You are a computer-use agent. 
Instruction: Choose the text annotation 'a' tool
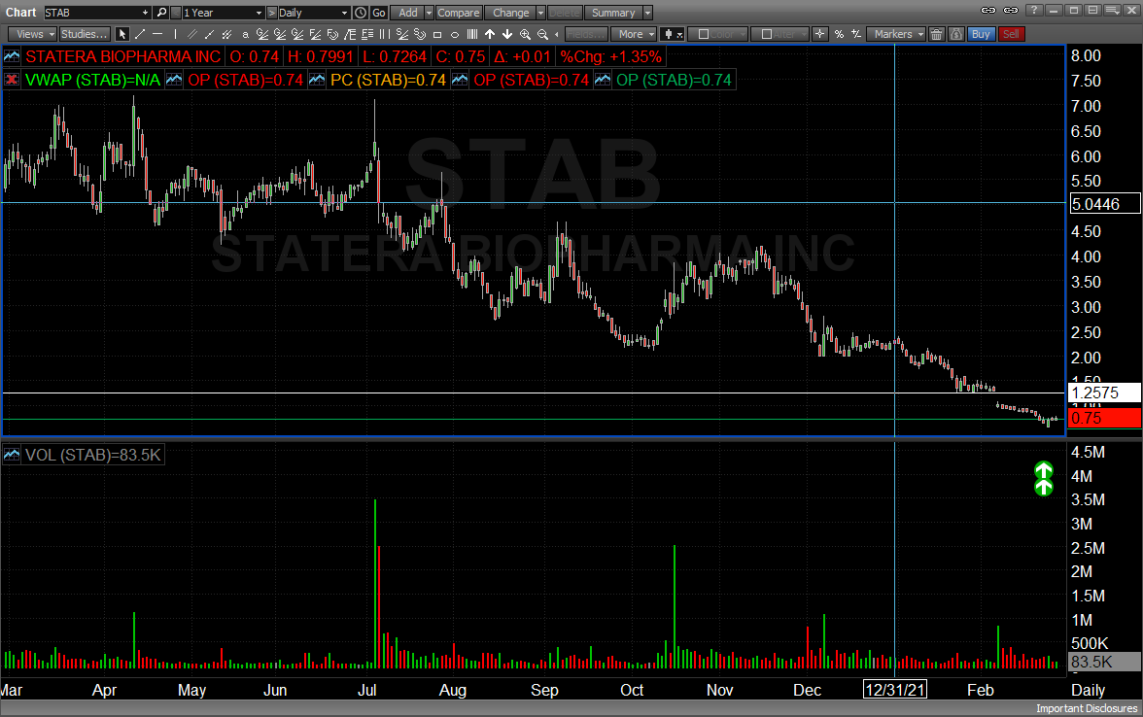[x=245, y=34]
